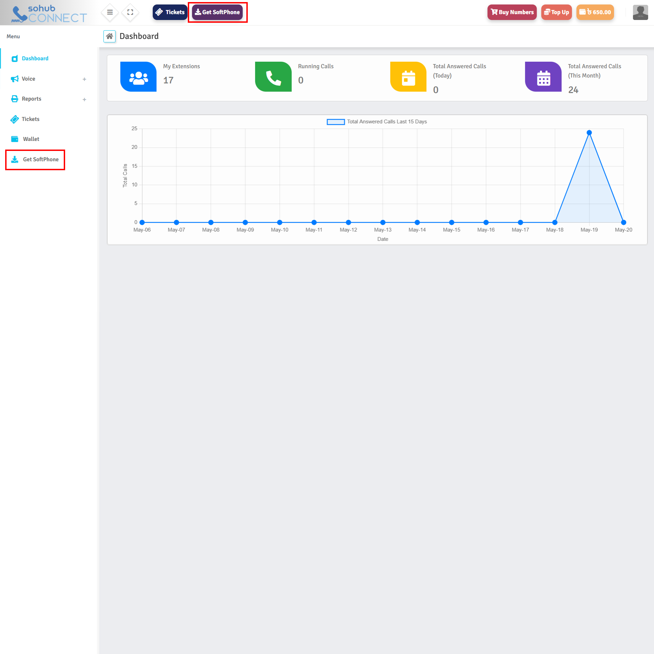The height and width of the screenshot is (654, 654).
Task: Click the Sohub Connect logo
Action: 49,13
